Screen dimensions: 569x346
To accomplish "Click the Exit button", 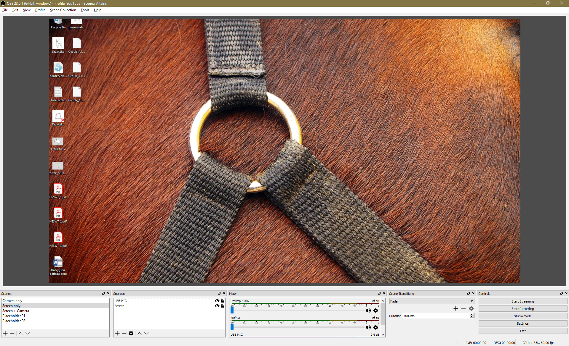I will pos(523,331).
